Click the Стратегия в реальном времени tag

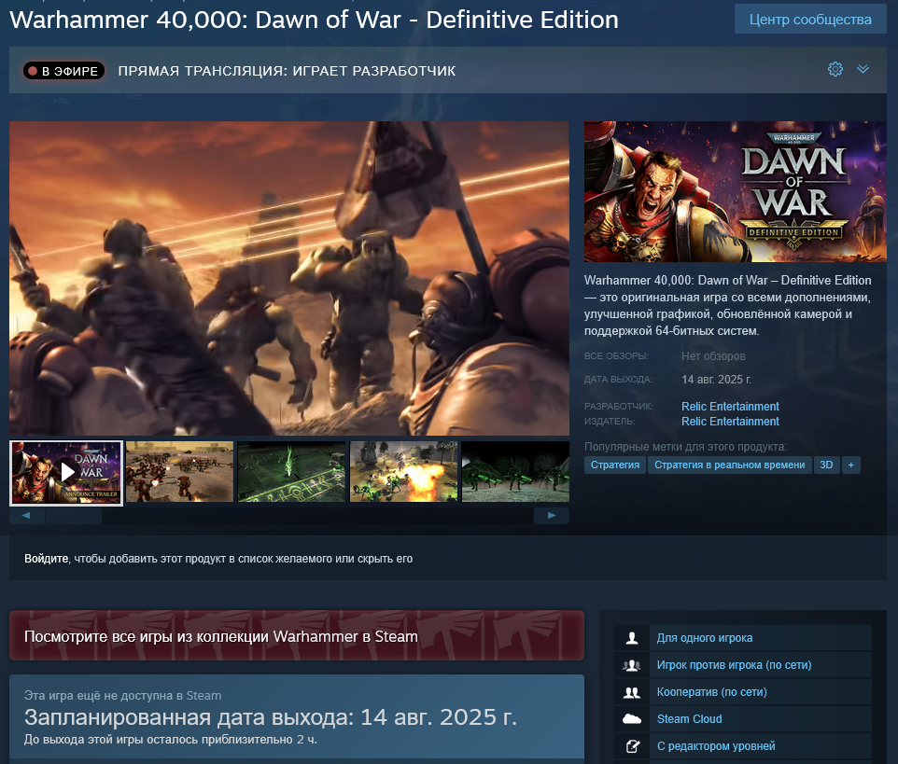click(x=730, y=465)
